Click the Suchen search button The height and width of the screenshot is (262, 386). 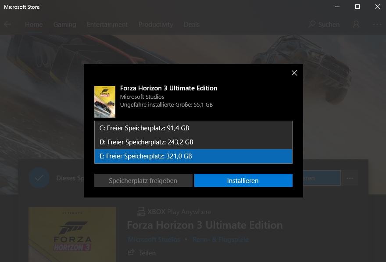(x=324, y=25)
